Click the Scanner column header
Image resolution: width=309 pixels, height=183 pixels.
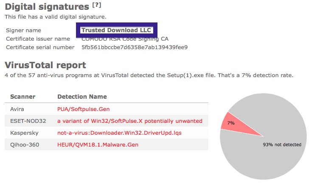(x=22, y=97)
